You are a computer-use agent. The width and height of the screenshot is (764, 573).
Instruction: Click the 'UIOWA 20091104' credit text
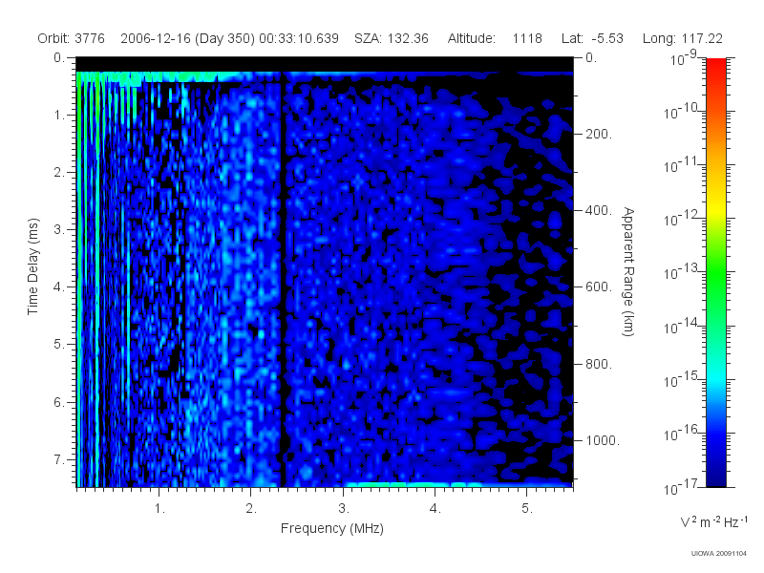(719, 554)
